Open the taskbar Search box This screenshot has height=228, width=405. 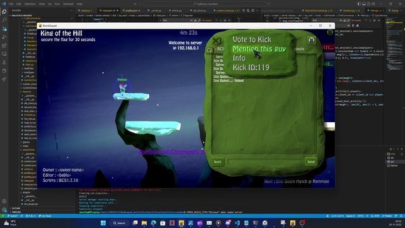[x=120, y=223]
